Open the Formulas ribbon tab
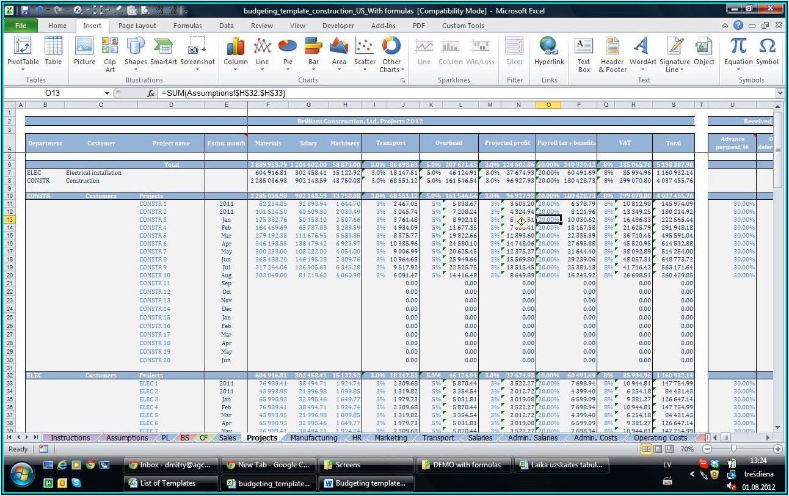 (x=187, y=26)
